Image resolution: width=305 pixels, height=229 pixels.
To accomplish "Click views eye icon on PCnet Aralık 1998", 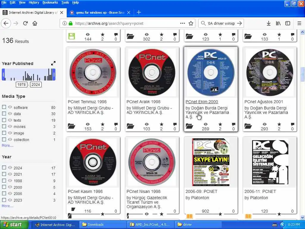I will (147, 124).
